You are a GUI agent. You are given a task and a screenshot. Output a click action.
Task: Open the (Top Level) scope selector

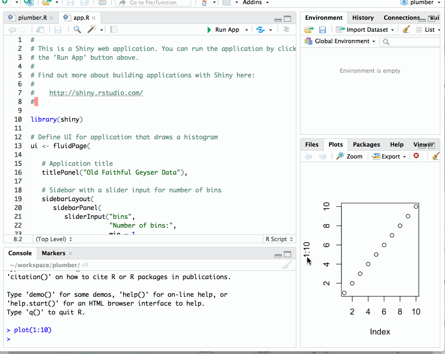pos(54,239)
